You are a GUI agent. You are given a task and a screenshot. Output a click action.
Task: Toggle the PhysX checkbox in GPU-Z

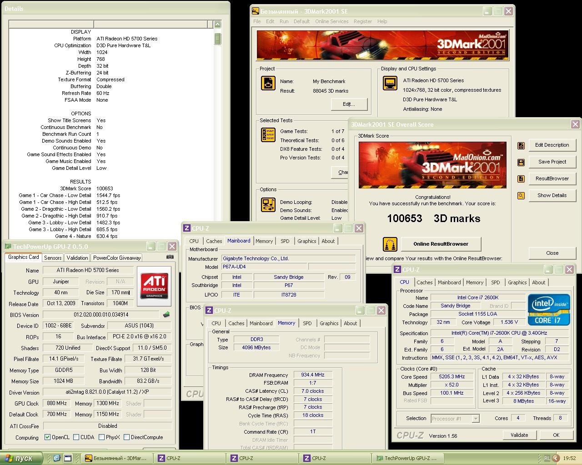click(x=101, y=437)
